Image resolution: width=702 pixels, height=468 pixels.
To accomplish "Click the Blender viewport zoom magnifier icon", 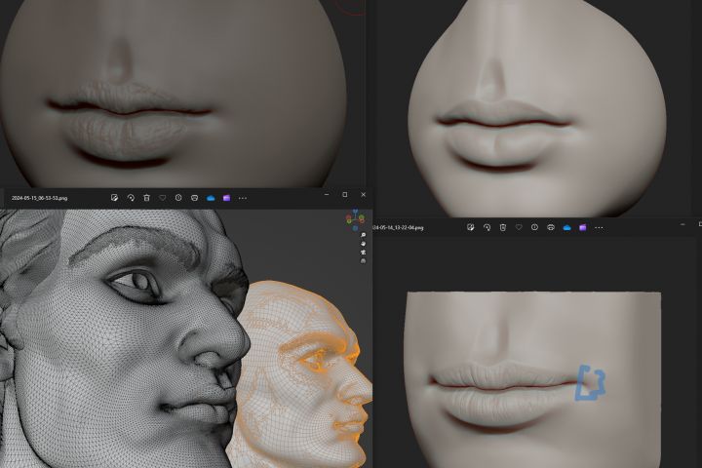I will pos(363,235).
